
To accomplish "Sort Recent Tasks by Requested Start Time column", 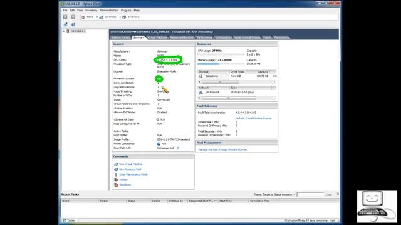I will coord(202,201).
